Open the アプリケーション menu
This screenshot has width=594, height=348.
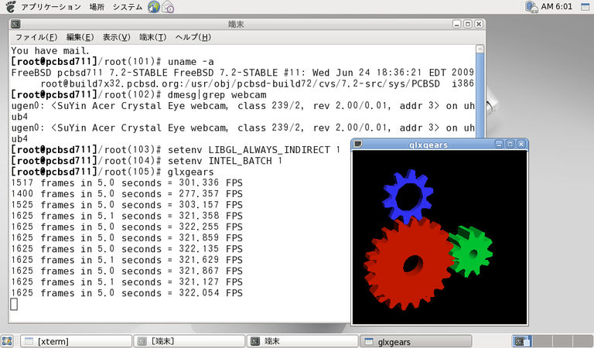51,7
